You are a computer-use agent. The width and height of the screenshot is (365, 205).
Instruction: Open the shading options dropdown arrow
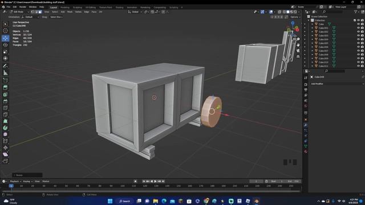[x=299, y=12]
